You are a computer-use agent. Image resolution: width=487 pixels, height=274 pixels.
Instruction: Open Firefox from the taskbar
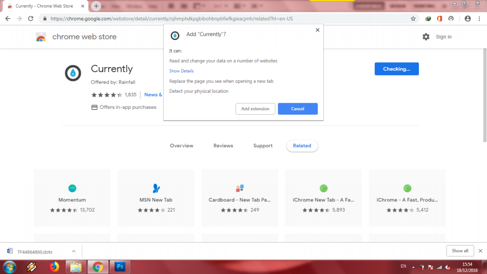tap(54, 267)
